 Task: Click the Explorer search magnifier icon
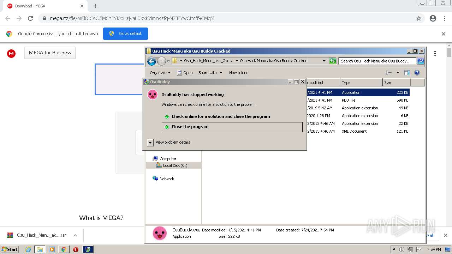420,61
